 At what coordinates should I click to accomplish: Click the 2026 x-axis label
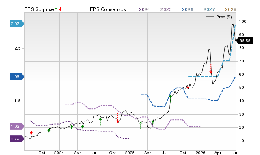(200, 153)
